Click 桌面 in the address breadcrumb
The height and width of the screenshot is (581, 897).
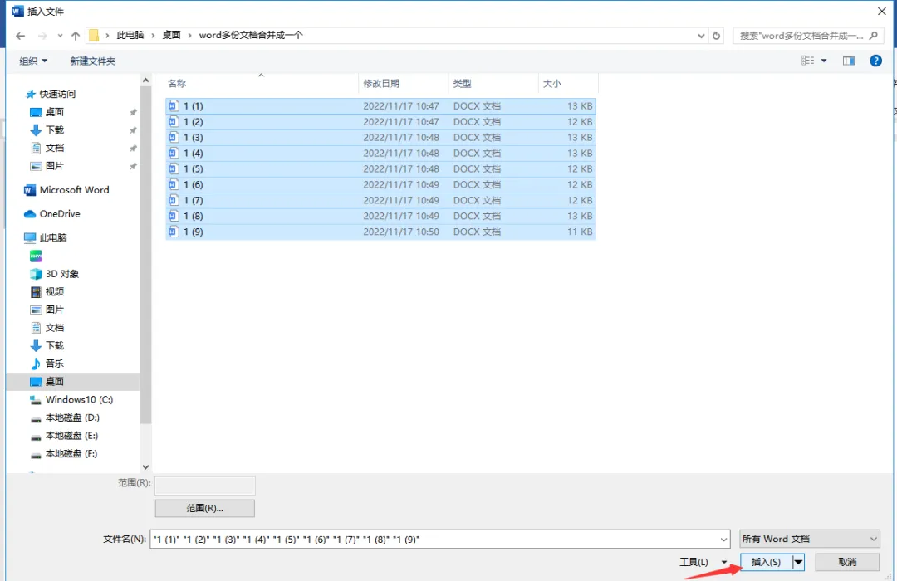coord(171,36)
